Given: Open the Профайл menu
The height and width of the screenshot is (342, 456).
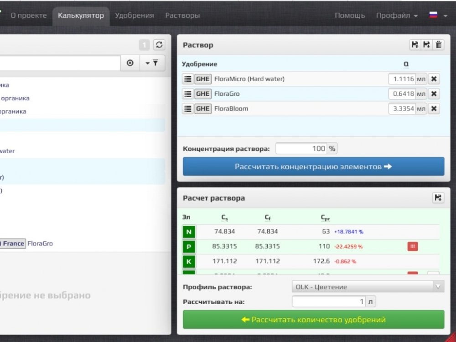Looking at the screenshot, I should click(397, 16).
